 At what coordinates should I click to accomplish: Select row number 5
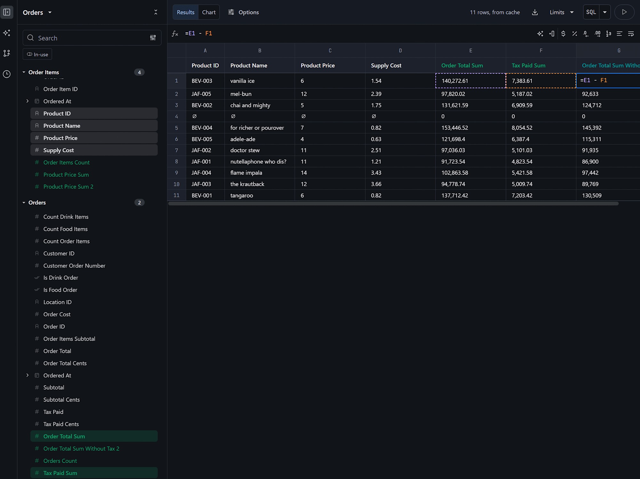pyautogui.click(x=176, y=128)
